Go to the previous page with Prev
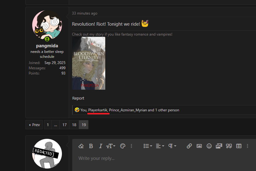 pyautogui.click(x=34, y=125)
